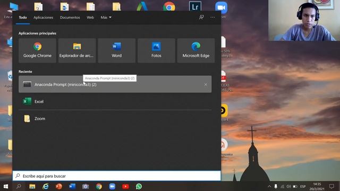Switch to the Web tab
340x191 pixels.
(90, 18)
